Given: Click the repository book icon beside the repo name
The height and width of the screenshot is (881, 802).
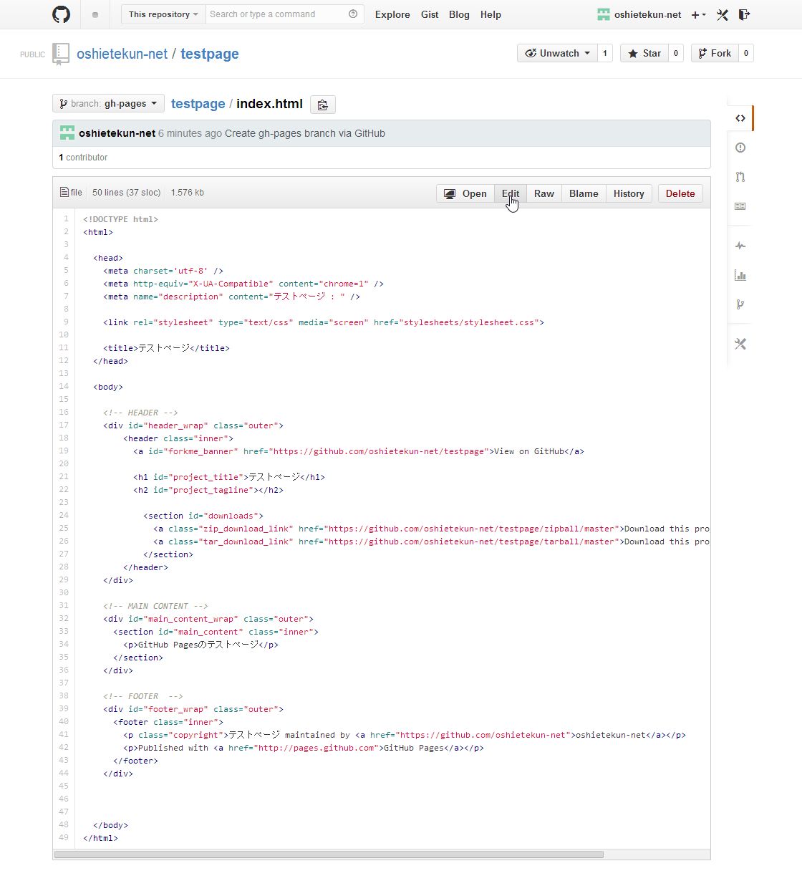Looking at the screenshot, I should (61, 54).
